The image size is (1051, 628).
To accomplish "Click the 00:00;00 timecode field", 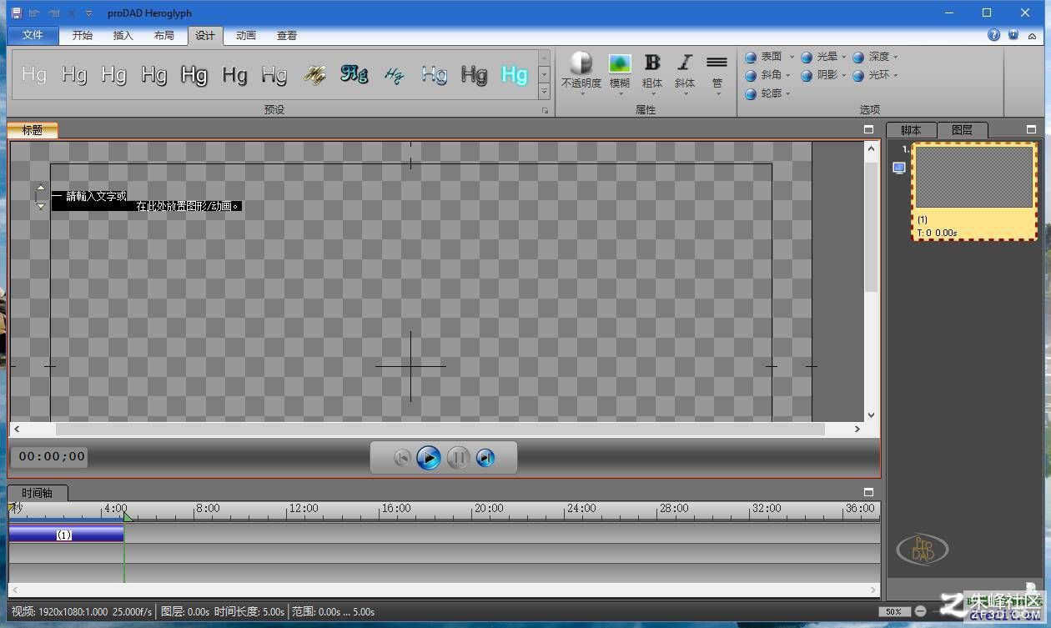I will 52,456.
